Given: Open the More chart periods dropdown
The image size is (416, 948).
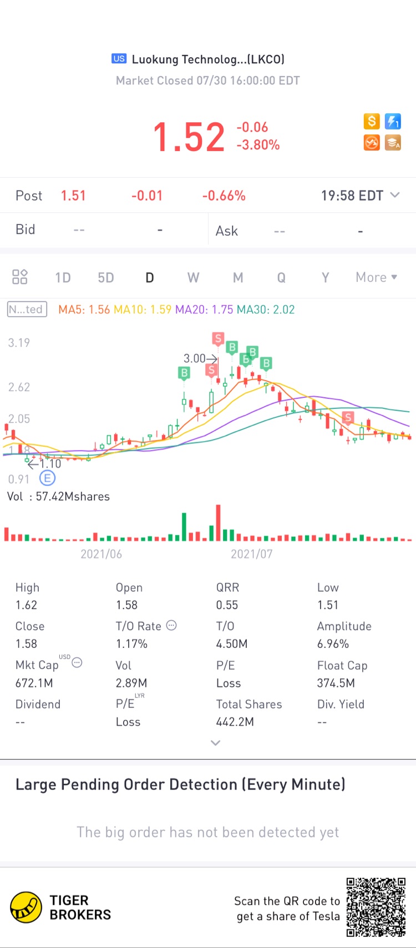Looking at the screenshot, I should 377,277.
